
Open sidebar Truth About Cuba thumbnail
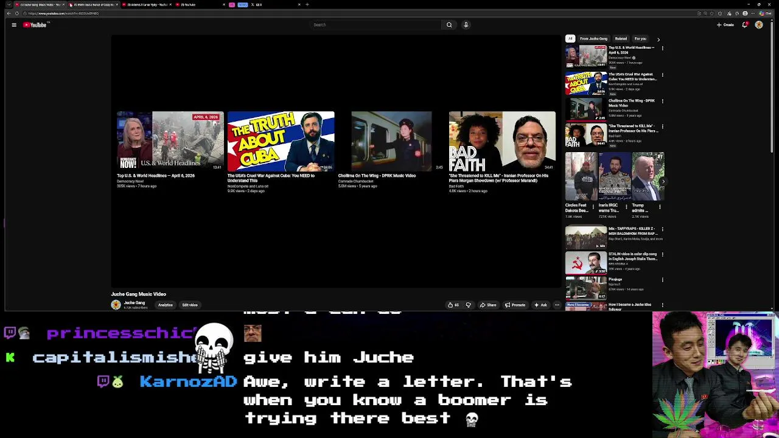(586, 83)
